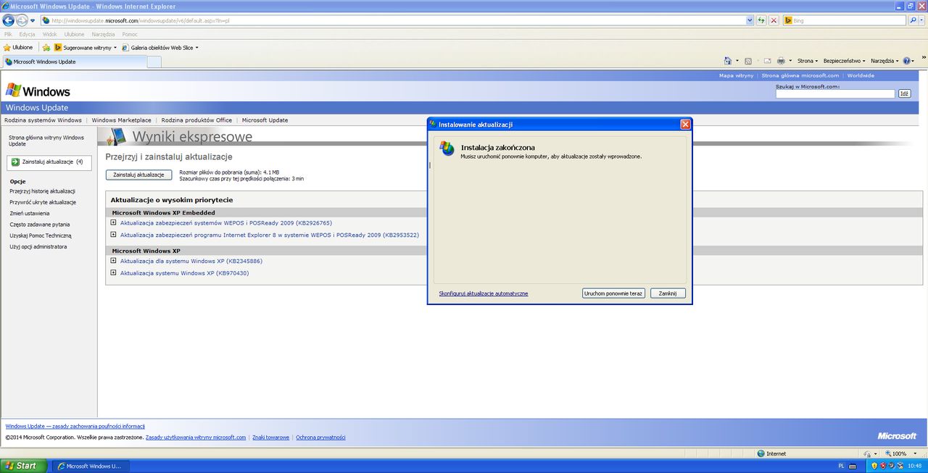Click the browser Forward arrow button

22,20
